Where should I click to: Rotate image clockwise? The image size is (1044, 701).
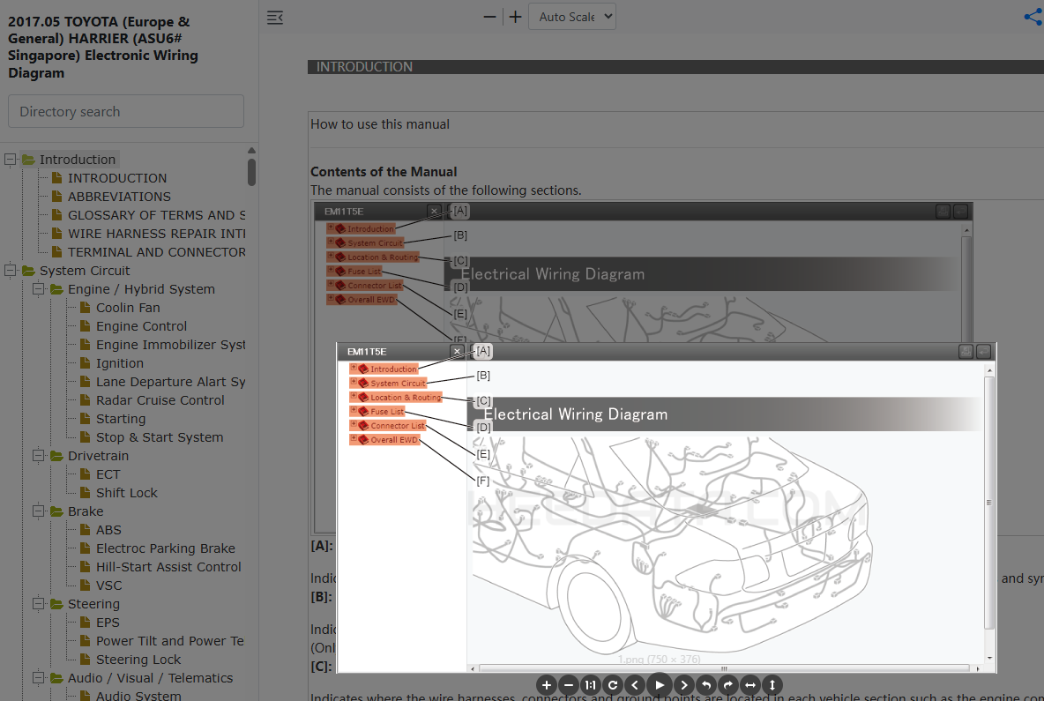(x=728, y=685)
